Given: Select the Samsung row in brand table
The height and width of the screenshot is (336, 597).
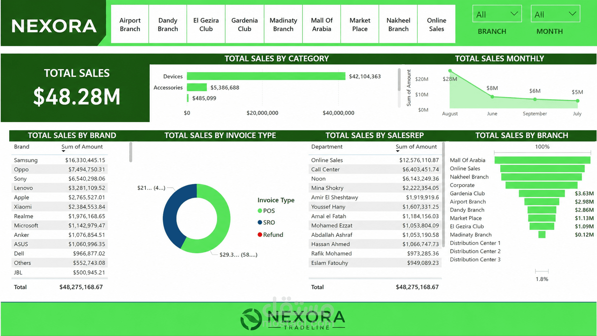Looking at the screenshot, I should pyautogui.click(x=60, y=160).
